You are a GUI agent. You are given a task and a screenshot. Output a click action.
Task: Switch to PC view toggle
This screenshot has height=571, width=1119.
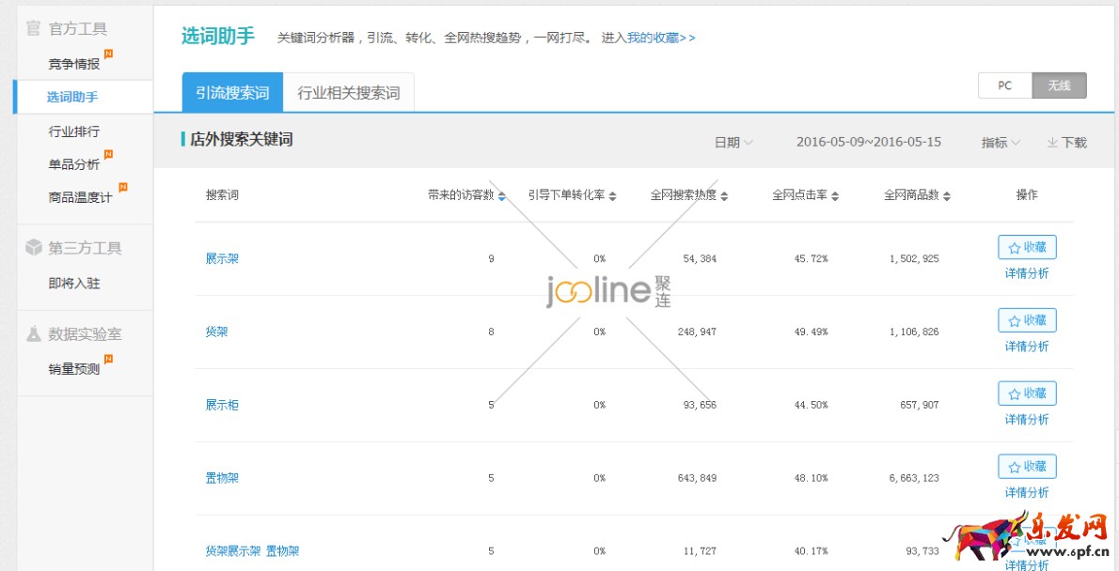click(x=1004, y=85)
